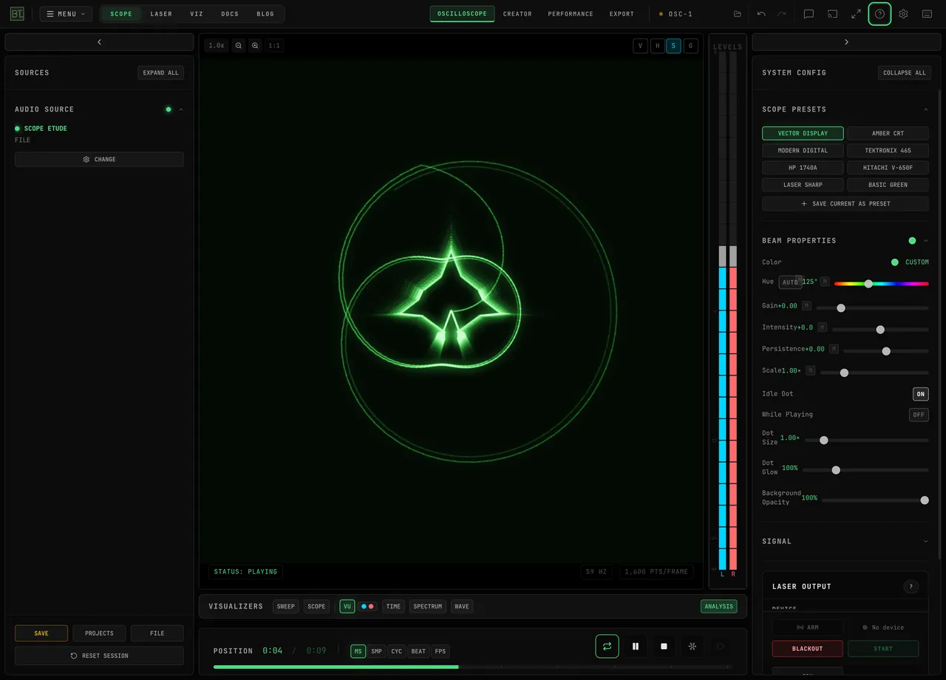Collapse the left Sources panel arrow
This screenshot has width=946, height=680.
(x=99, y=42)
